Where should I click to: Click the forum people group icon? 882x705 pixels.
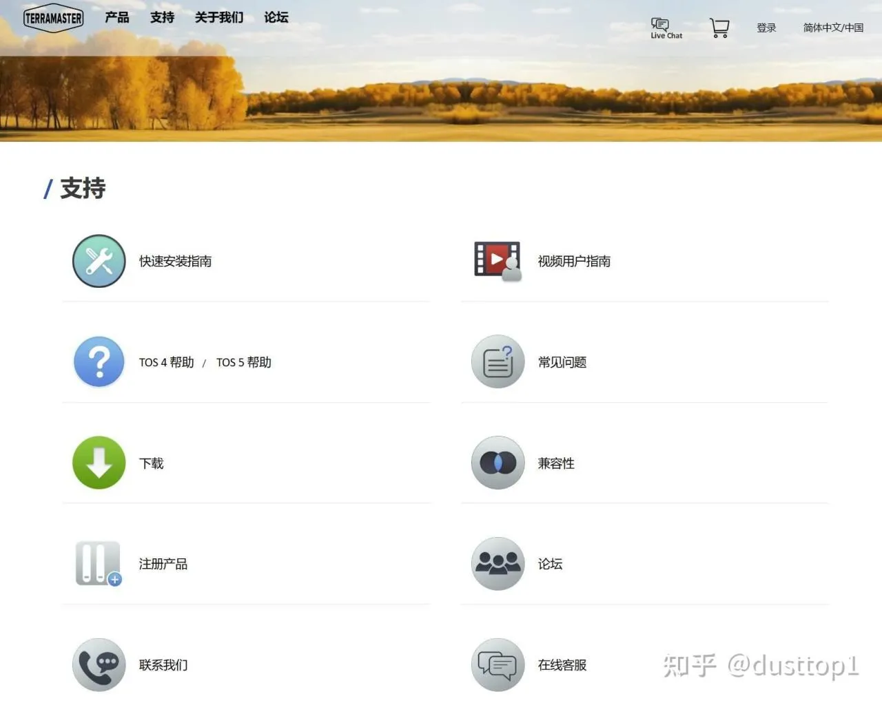(x=498, y=564)
